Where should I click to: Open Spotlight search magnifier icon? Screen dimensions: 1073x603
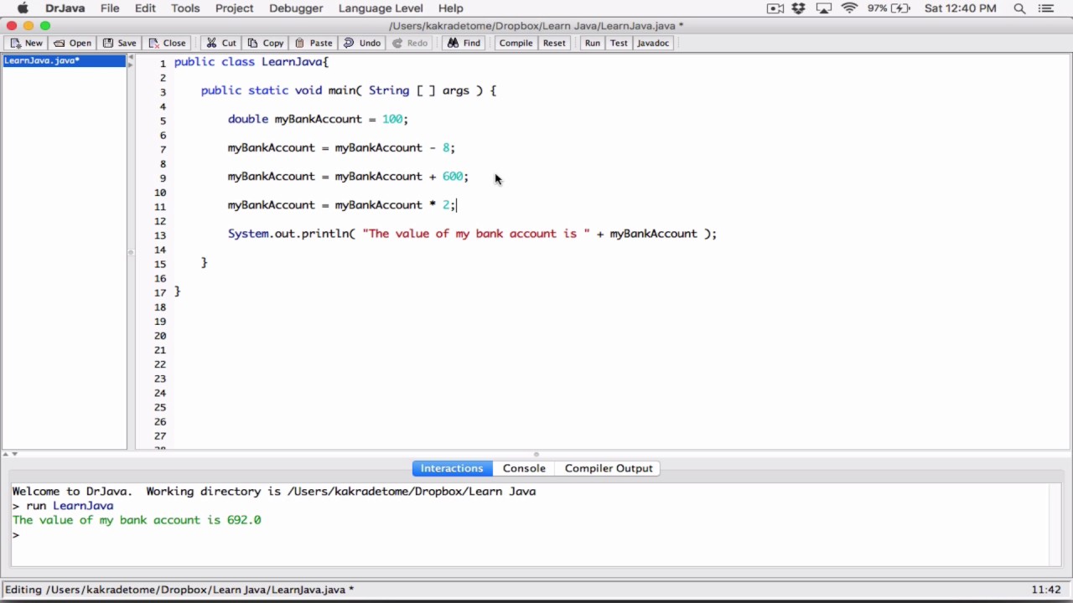[x=1020, y=8]
